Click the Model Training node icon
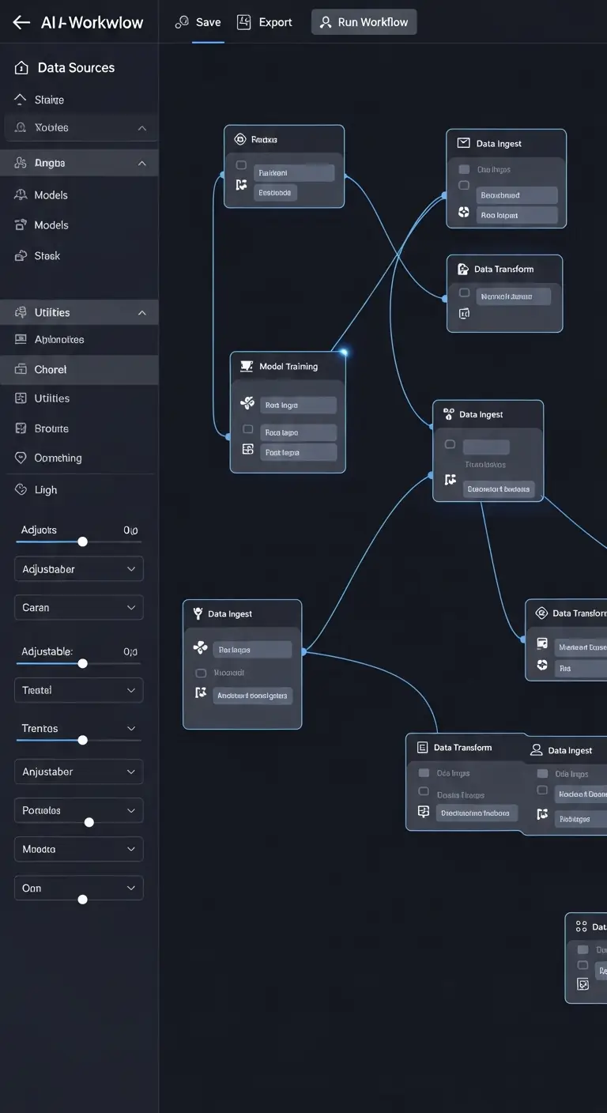The height and width of the screenshot is (1113, 607). pos(247,366)
